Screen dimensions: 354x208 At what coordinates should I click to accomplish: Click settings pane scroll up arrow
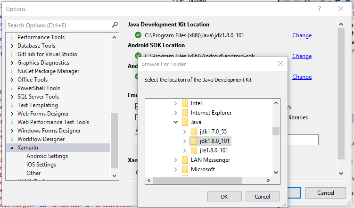coord(341,24)
